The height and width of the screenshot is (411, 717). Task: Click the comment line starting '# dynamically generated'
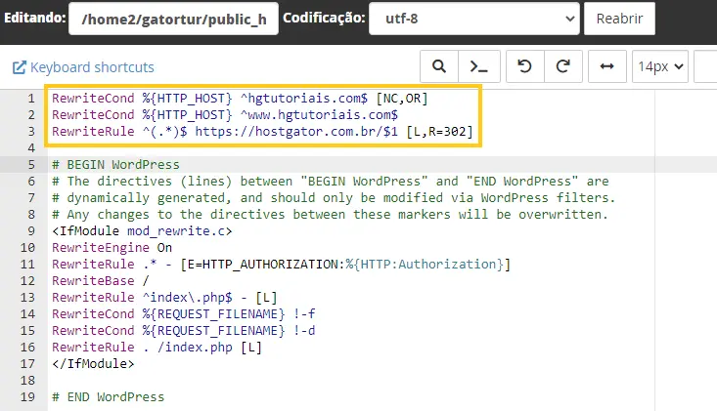[334, 198]
